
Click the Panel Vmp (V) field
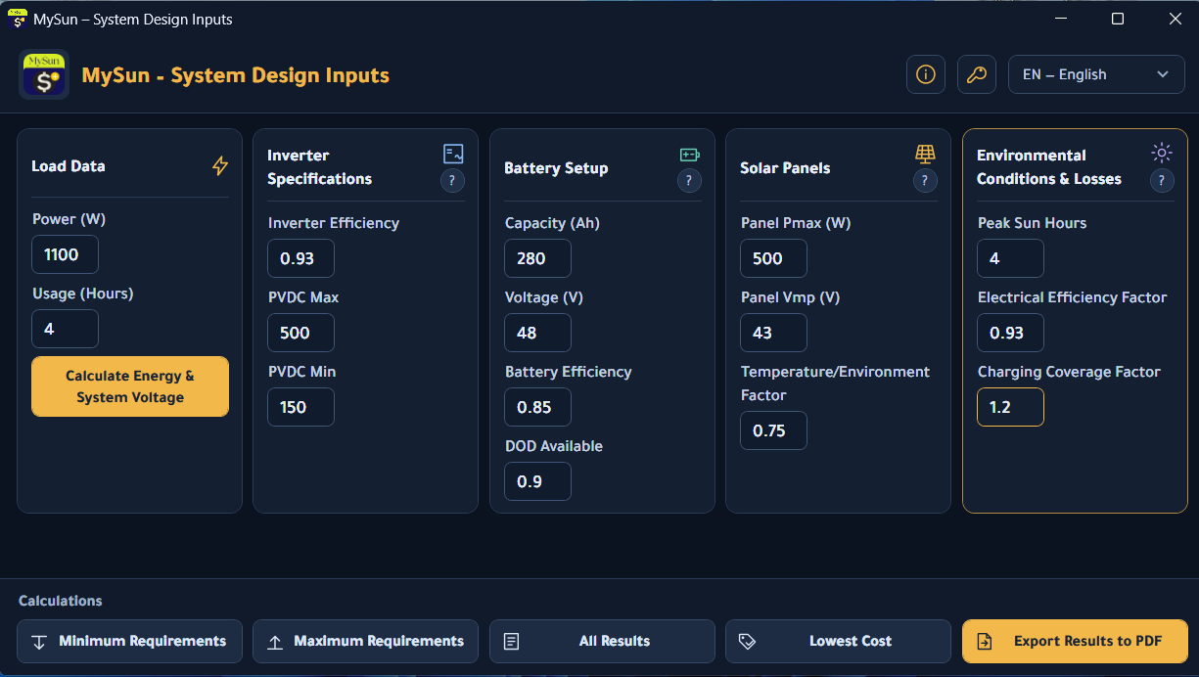(x=774, y=333)
